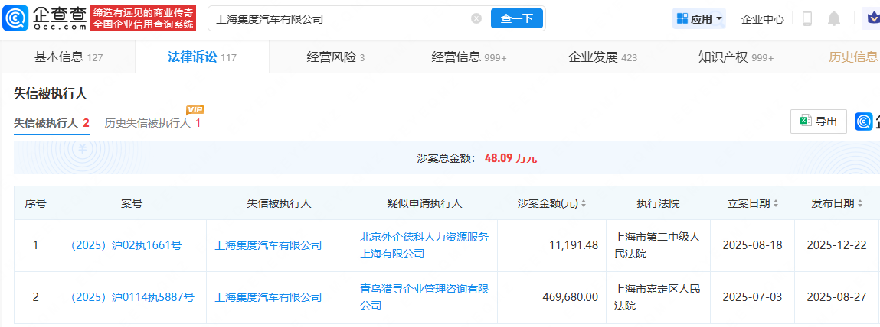The height and width of the screenshot is (327, 880).
Task: Sort by 立案日期 using the sort arrows
Action: (x=776, y=204)
